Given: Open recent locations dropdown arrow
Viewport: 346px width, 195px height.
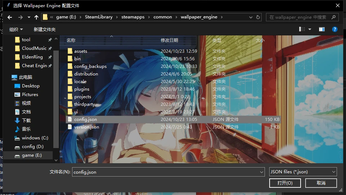Looking at the screenshot, I should pos(29,17).
